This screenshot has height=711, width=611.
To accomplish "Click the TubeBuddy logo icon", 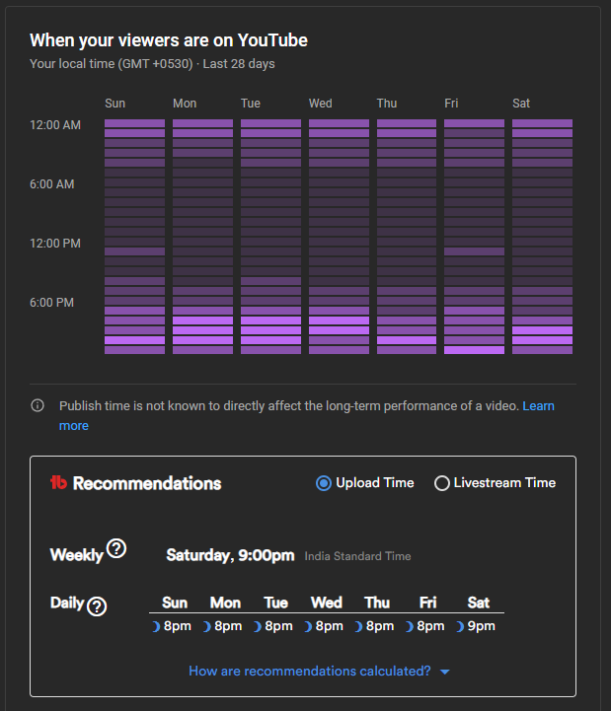I will point(58,483).
